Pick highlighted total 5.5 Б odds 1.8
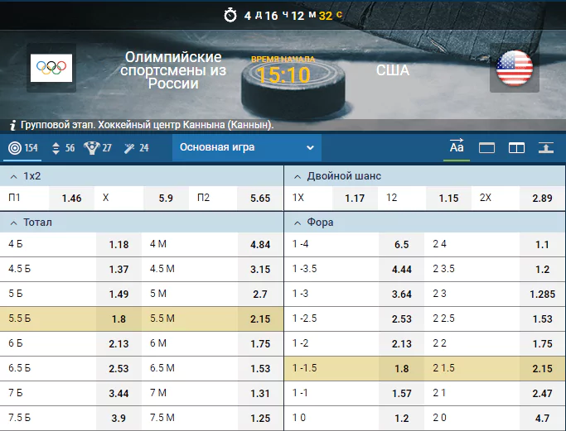Viewport: 566px width, 431px height. tap(119, 319)
